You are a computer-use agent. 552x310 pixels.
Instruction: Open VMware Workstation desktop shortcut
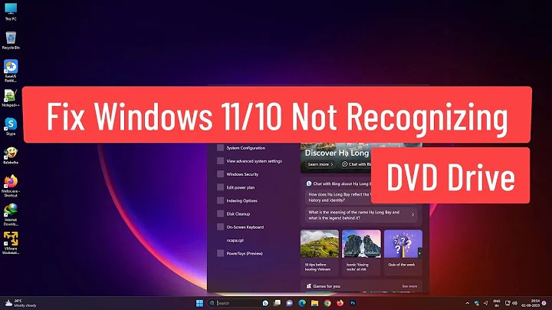(11, 242)
